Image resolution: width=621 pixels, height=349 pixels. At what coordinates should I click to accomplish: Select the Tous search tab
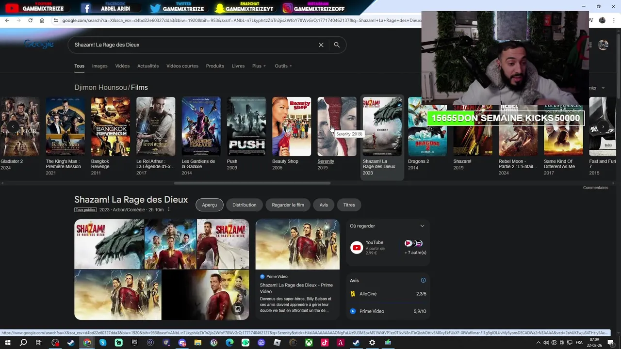(79, 66)
